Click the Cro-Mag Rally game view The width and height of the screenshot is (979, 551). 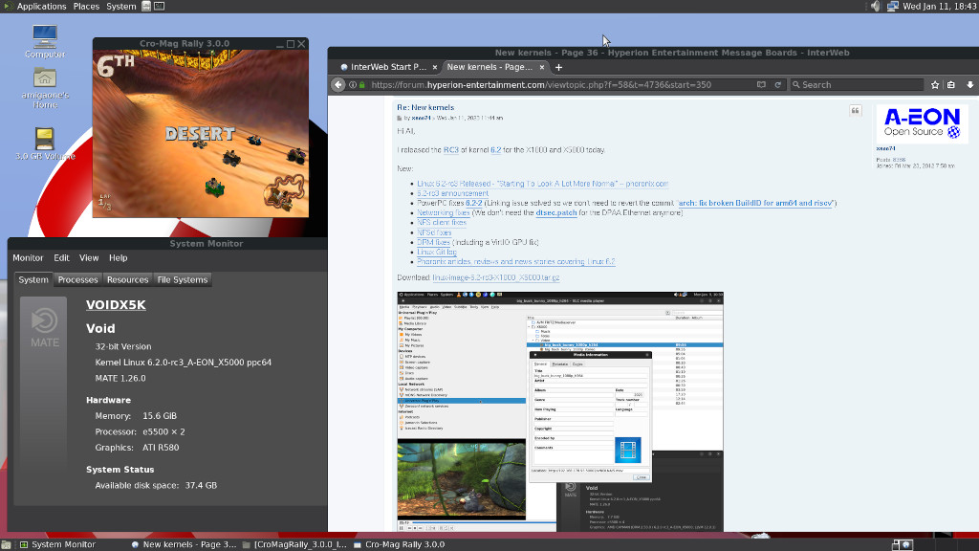click(201, 134)
